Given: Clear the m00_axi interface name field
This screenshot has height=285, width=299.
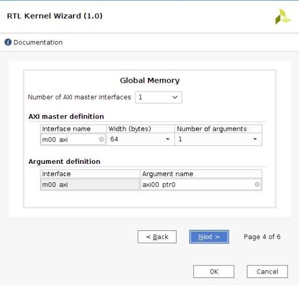Looking at the screenshot, I should pos(101,139).
